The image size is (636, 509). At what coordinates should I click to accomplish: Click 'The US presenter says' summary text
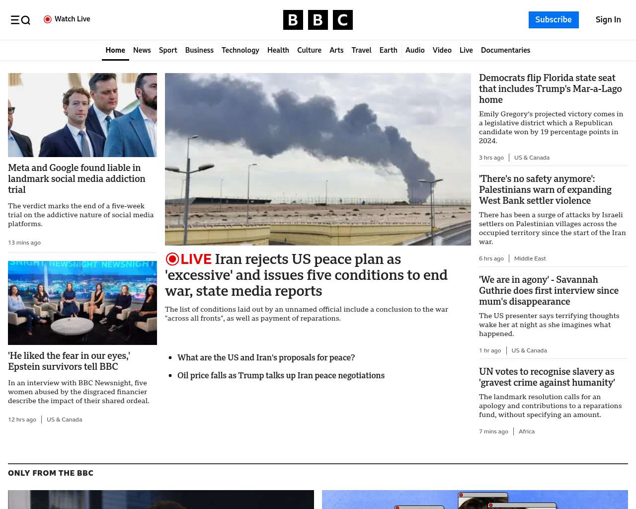click(549, 325)
